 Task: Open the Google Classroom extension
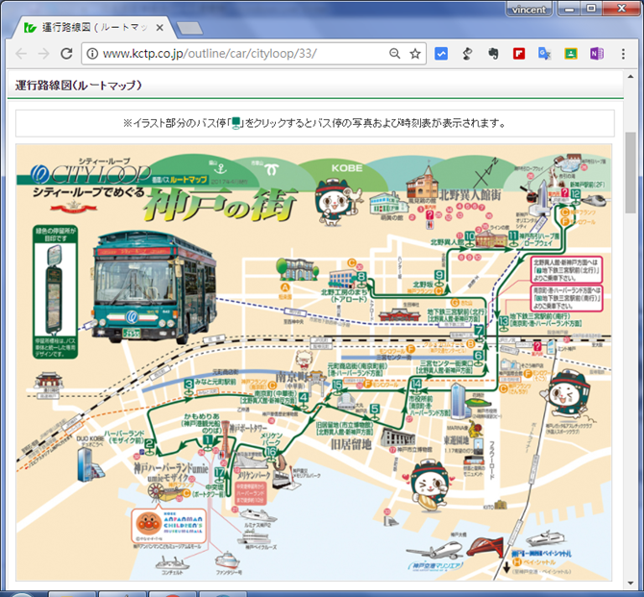(x=571, y=54)
